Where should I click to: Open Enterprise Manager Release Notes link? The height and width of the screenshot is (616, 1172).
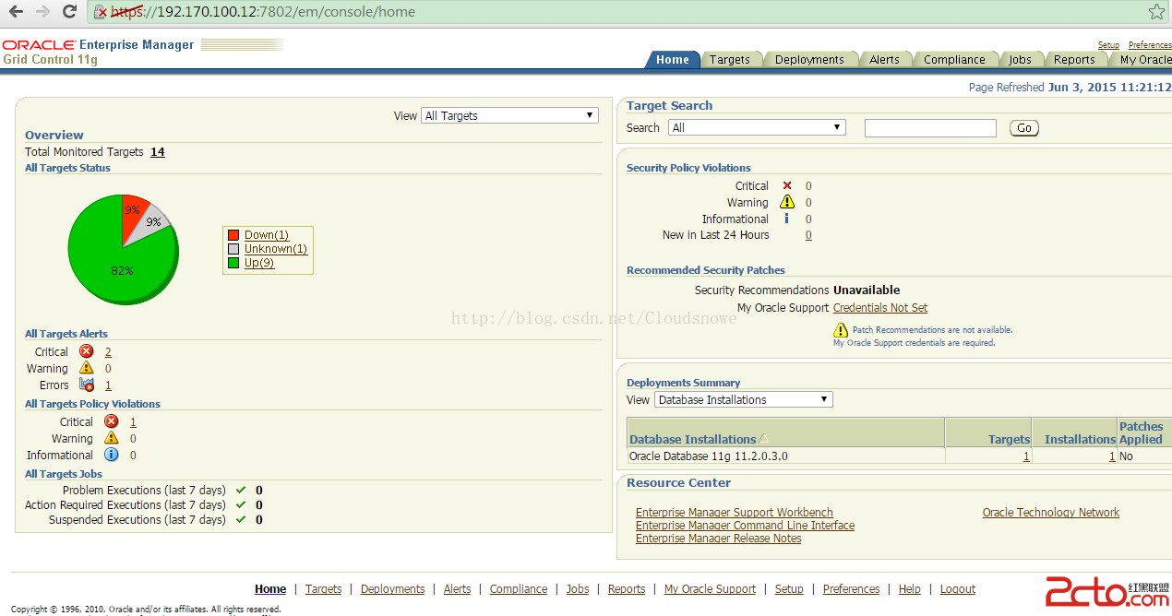click(x=718, y=538)
